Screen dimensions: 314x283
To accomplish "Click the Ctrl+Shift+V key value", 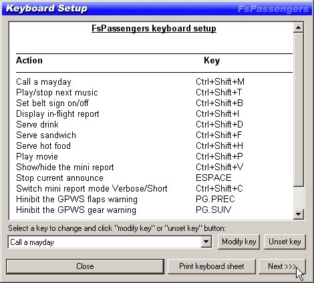I will coord(219,167).
